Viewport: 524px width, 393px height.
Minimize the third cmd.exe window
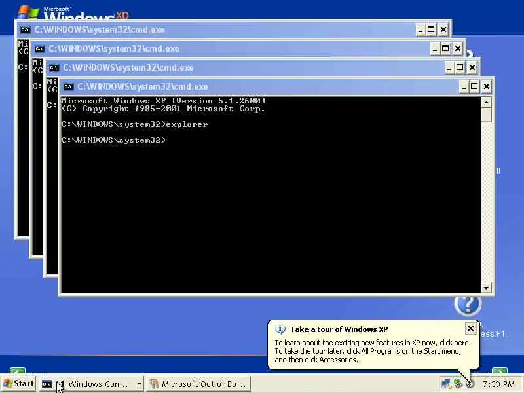435,49
